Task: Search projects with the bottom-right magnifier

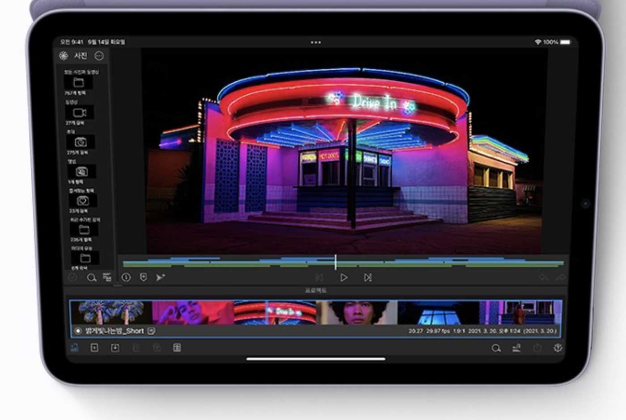Action: 496,348
